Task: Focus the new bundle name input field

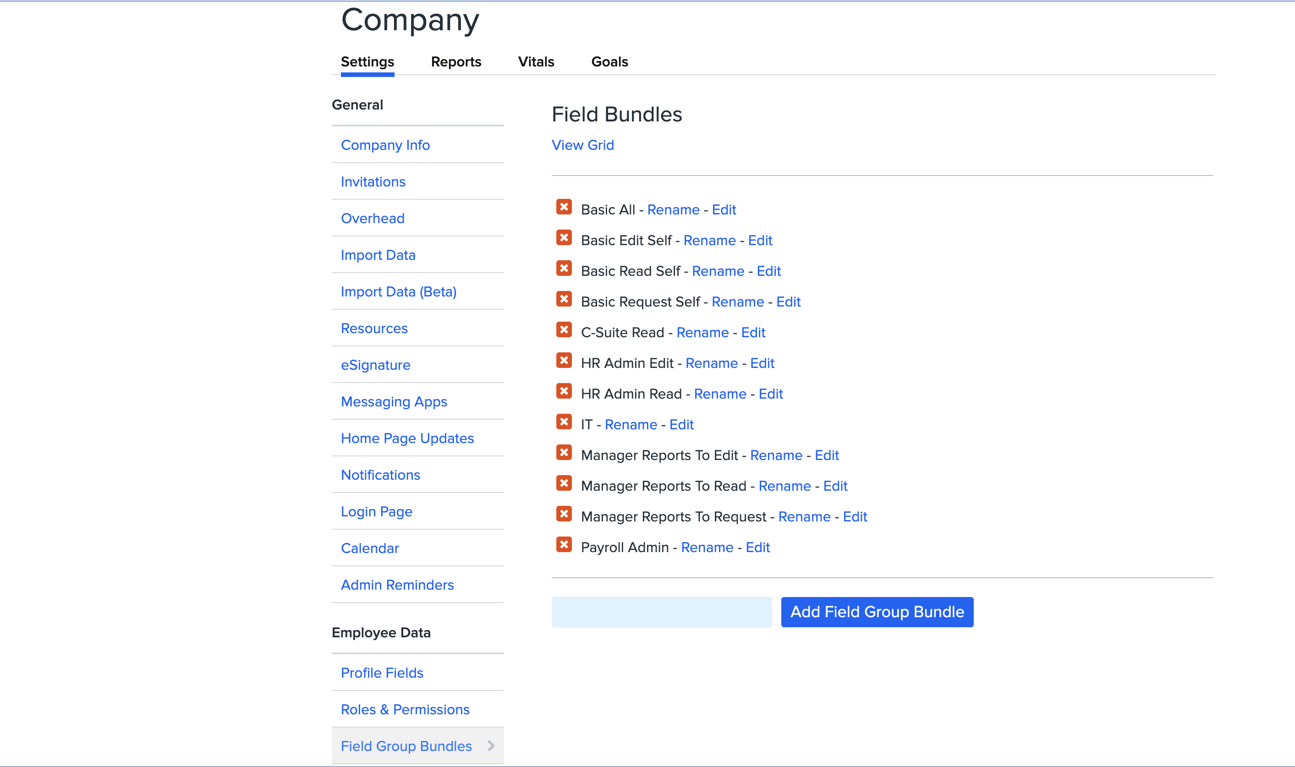Action: (661, 612)
